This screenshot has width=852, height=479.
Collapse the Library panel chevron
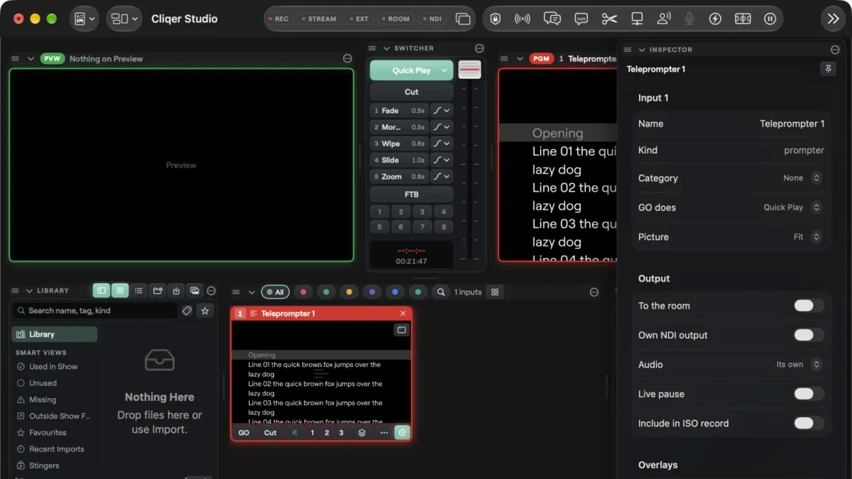[30, 291]
